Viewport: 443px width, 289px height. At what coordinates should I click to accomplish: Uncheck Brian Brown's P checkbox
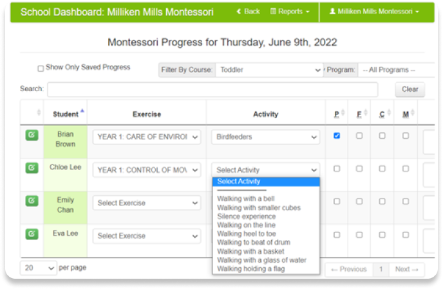[337, 136]
